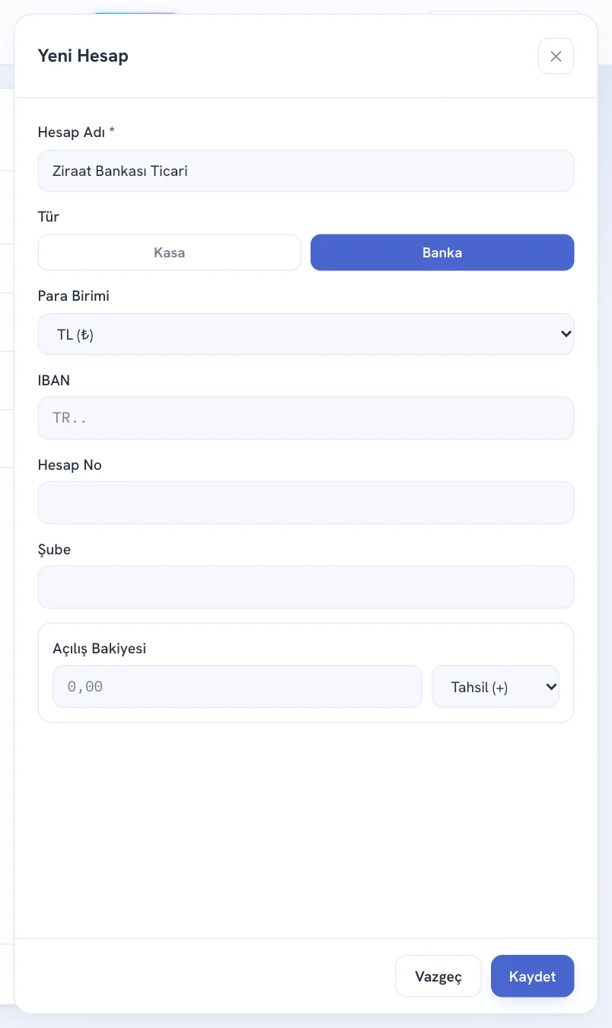Select the Banka account type
Viewport: 612px width, 1028px height.
[x=442, y=252]
